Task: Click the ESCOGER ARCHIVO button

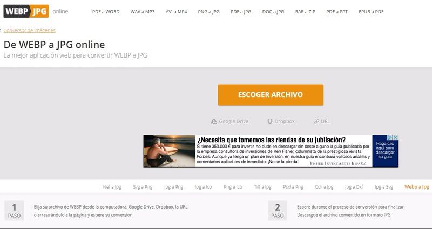Action: click(271, 95)
